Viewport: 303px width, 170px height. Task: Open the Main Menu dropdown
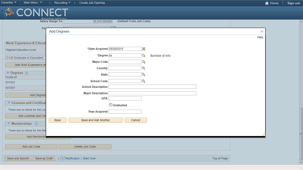click(33, 2)
